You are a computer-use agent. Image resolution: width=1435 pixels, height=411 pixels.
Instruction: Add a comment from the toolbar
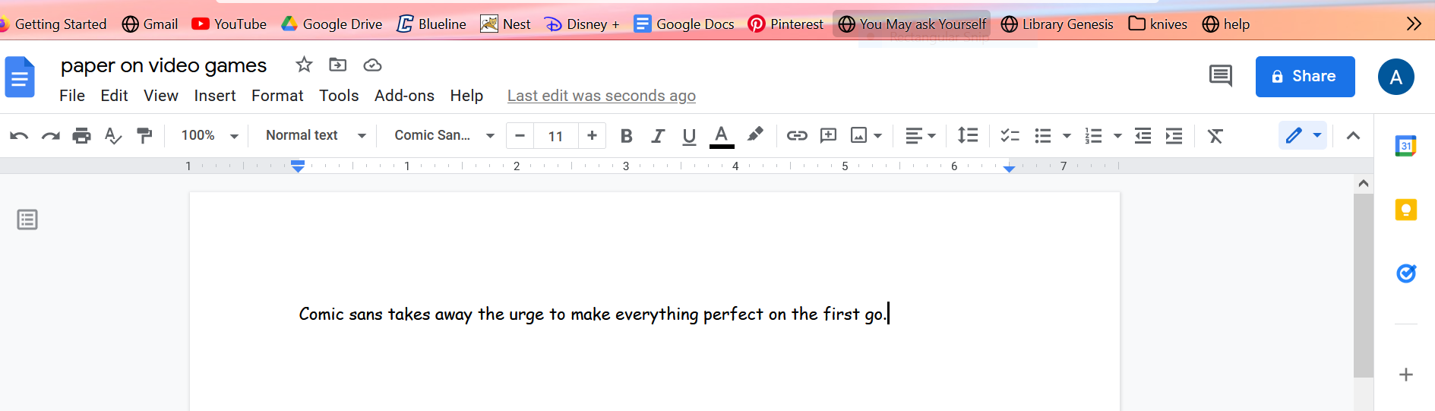829,136
